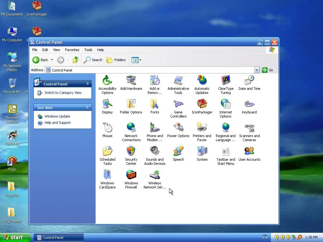Switch to Category View link
Viewport: 323px width, 242px height.
coord(63,93)
